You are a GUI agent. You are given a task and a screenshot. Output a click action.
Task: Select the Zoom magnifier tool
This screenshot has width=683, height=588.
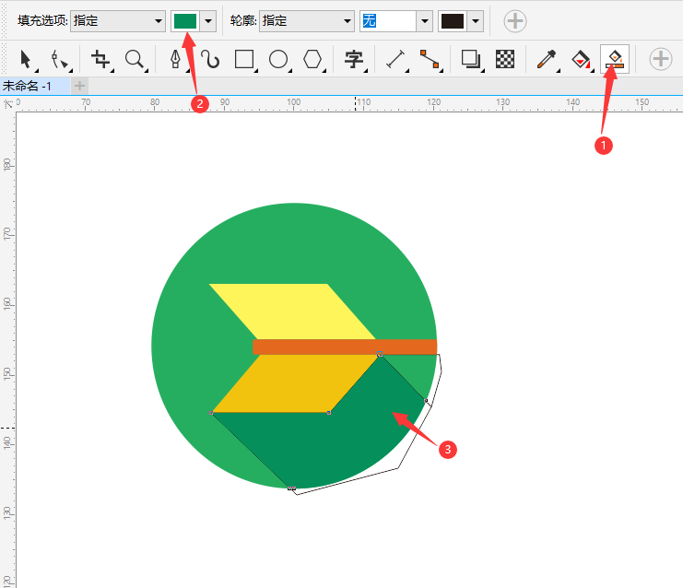(x=135, y=59)
